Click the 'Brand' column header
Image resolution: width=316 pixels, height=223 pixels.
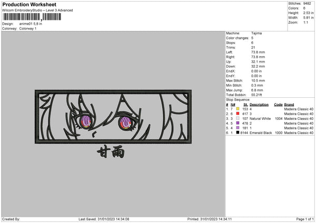(x=289, y=105)
